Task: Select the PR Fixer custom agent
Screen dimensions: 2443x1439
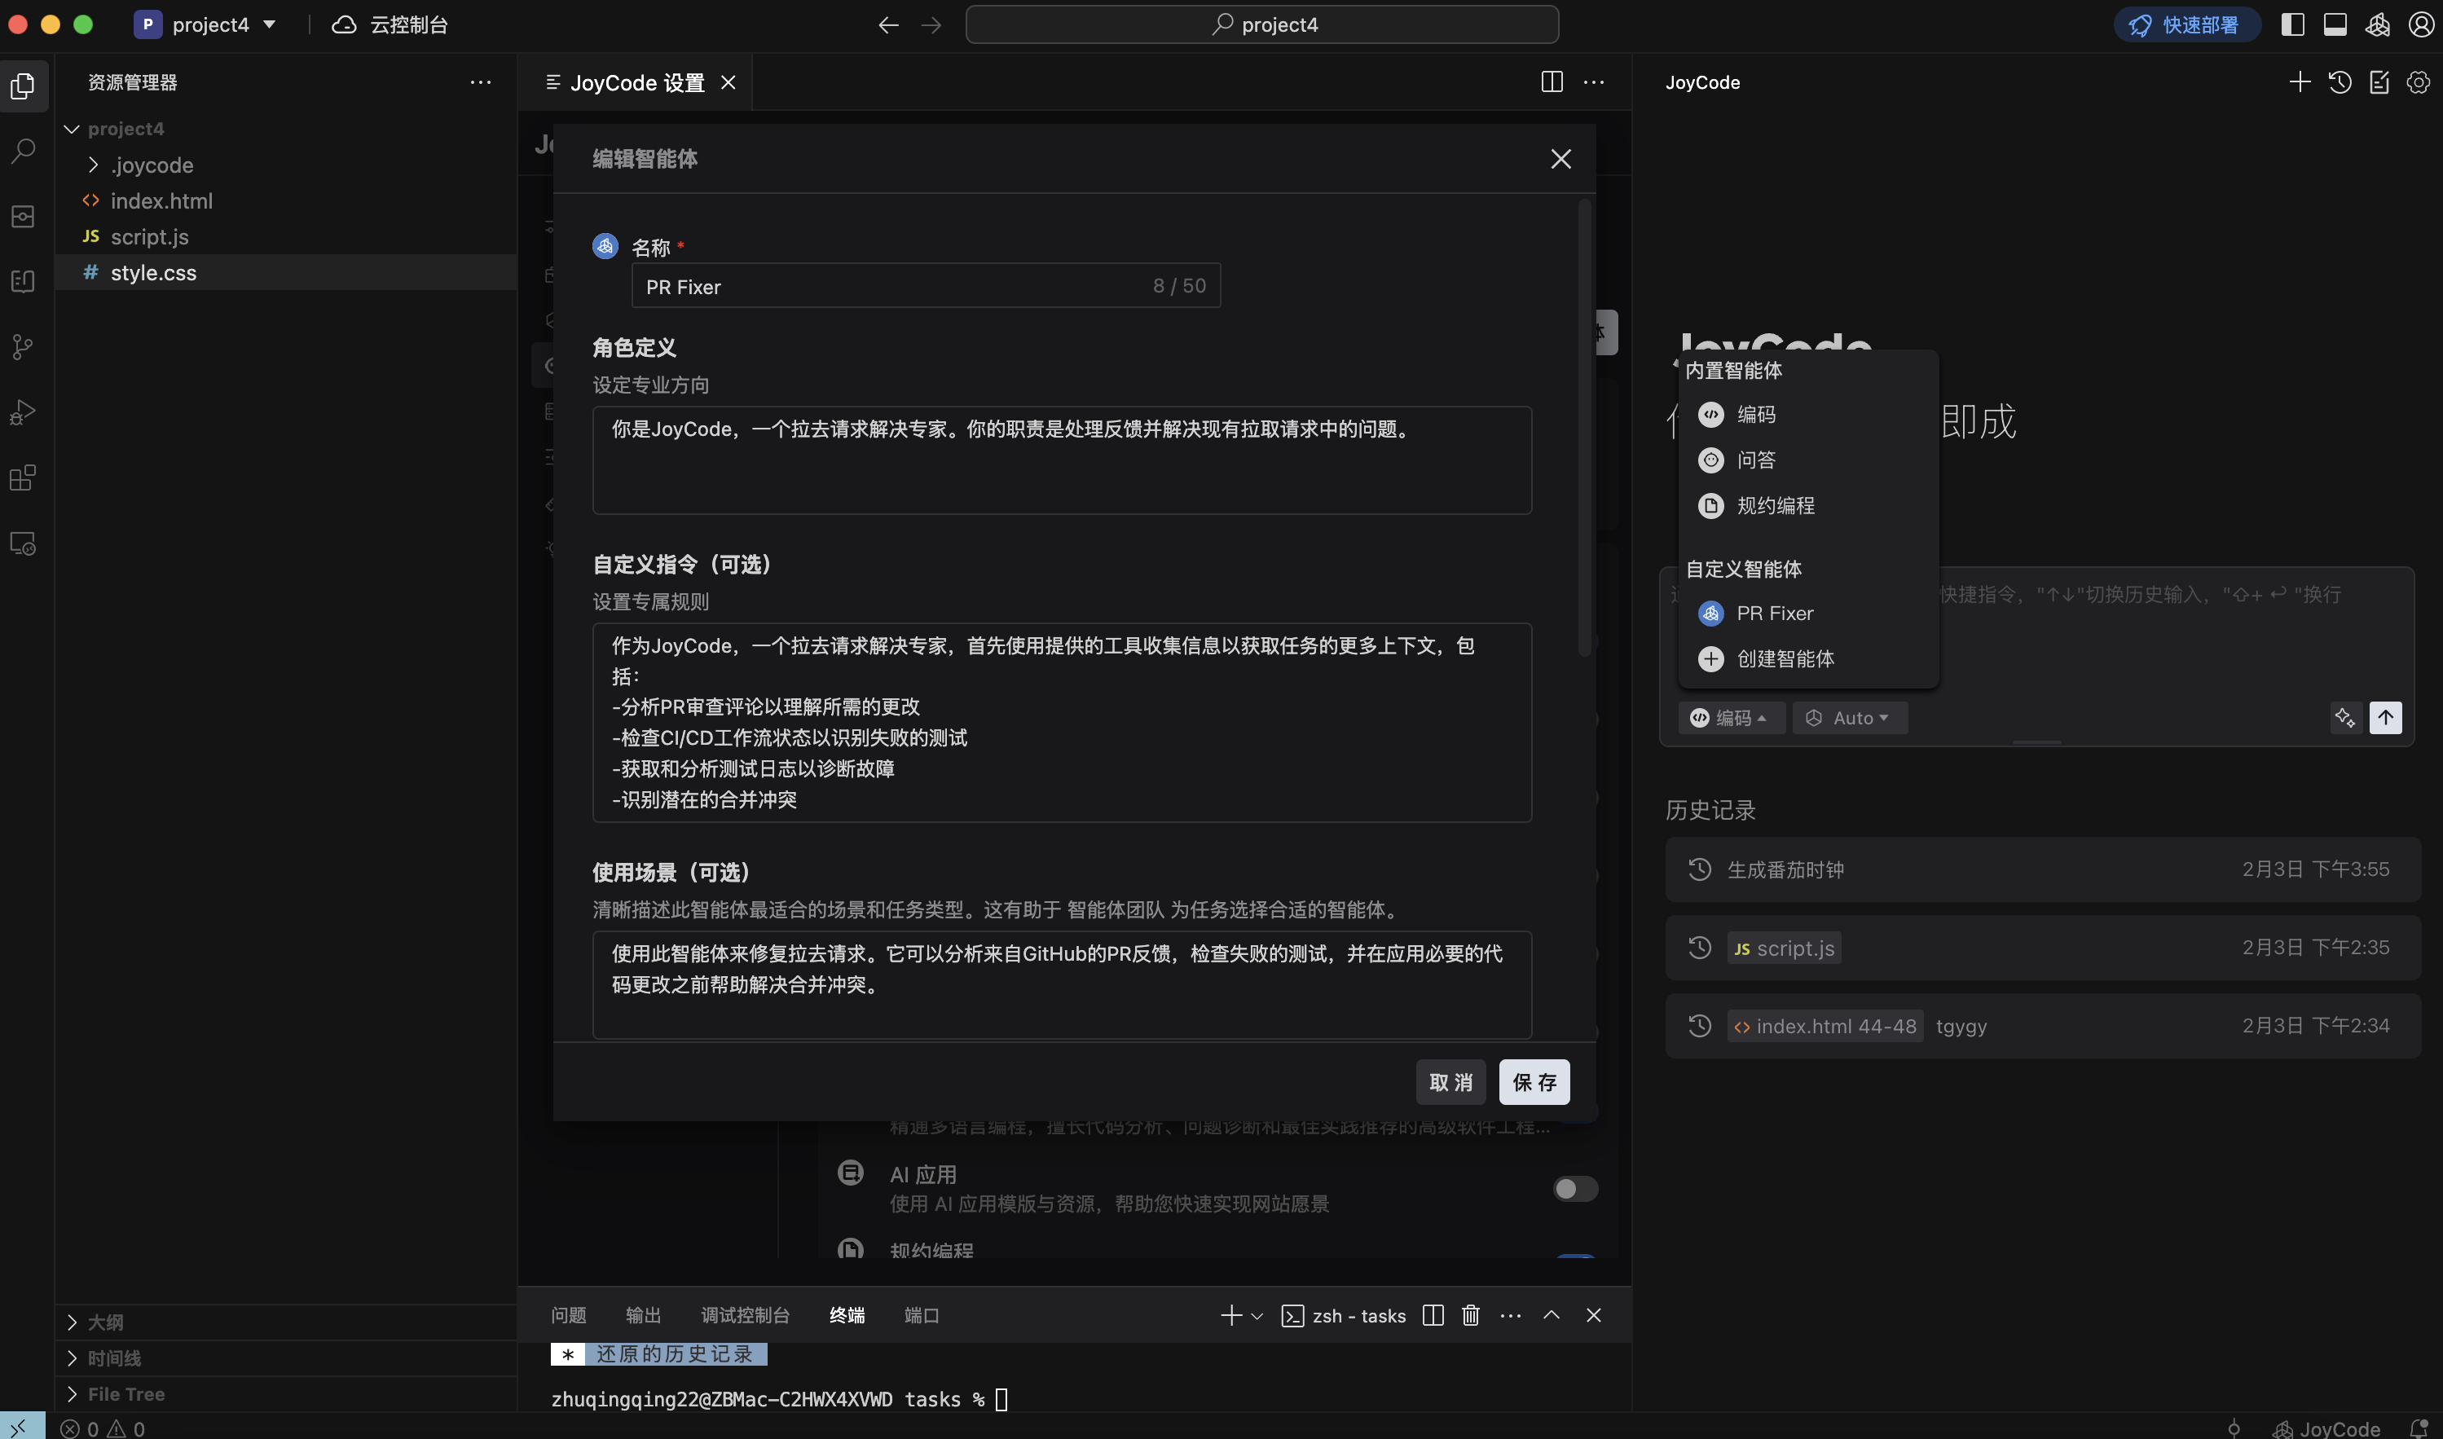Action: [1807, 613]
